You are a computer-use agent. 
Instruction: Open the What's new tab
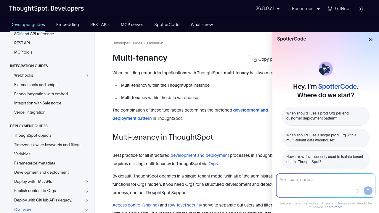point(202,25)
